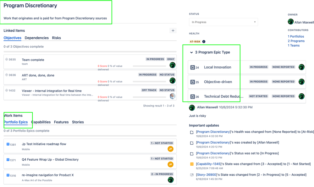The width and height of the screenshot is (314, 187).
Task: Open Technical Debt Reduc... epic type
Action: pyautogui.click(x=224, y=96)
